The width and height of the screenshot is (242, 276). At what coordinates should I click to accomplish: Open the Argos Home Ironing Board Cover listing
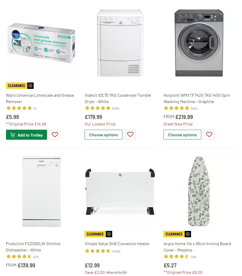pos(197,247)
